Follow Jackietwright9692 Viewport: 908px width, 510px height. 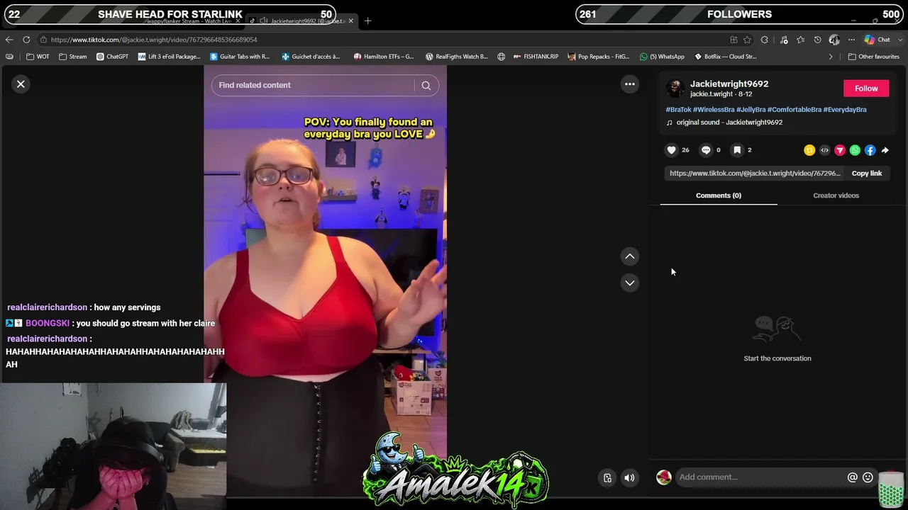click(866, 89)
